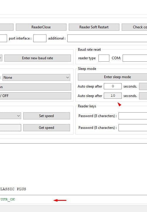Click the Sleep mode group label
147x212 pixels.
pyautogui.click(x=87, y=69)
